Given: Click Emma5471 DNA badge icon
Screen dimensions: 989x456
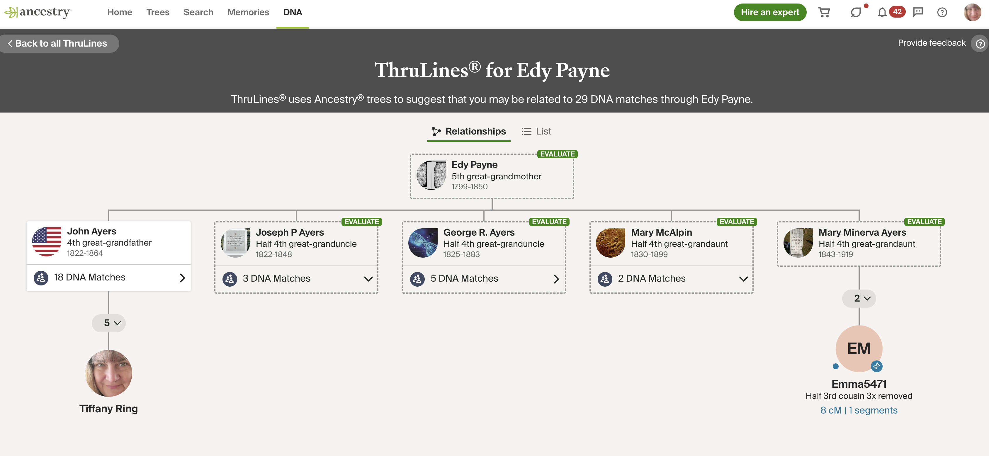Looking at the screenshot, I should (876, 366).
